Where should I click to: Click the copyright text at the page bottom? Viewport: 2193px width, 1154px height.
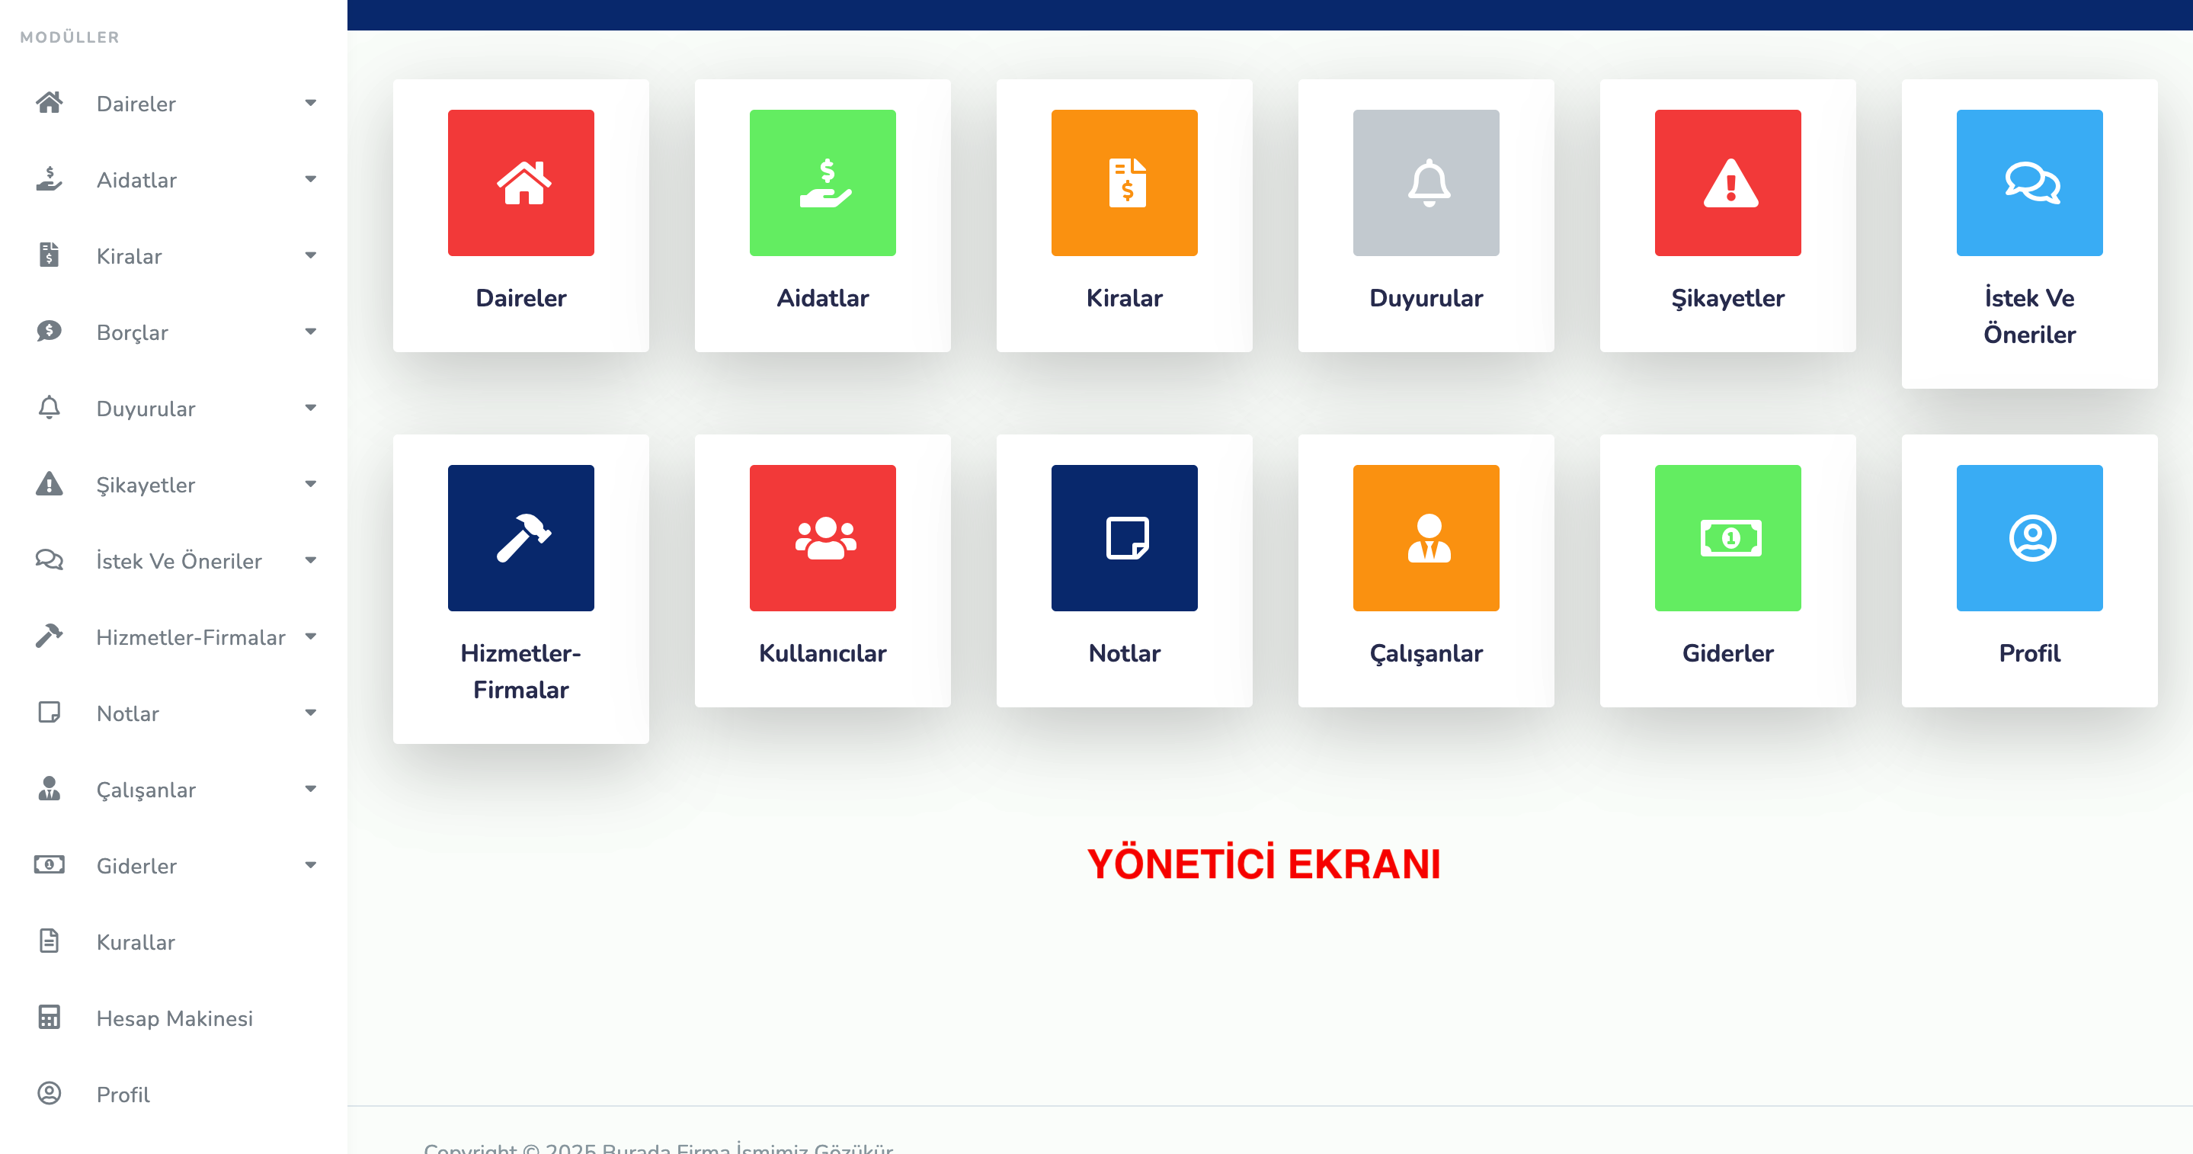point(660,1147)
